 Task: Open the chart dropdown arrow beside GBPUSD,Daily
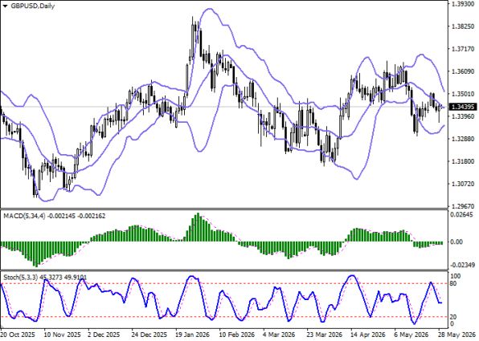(5, 6)
